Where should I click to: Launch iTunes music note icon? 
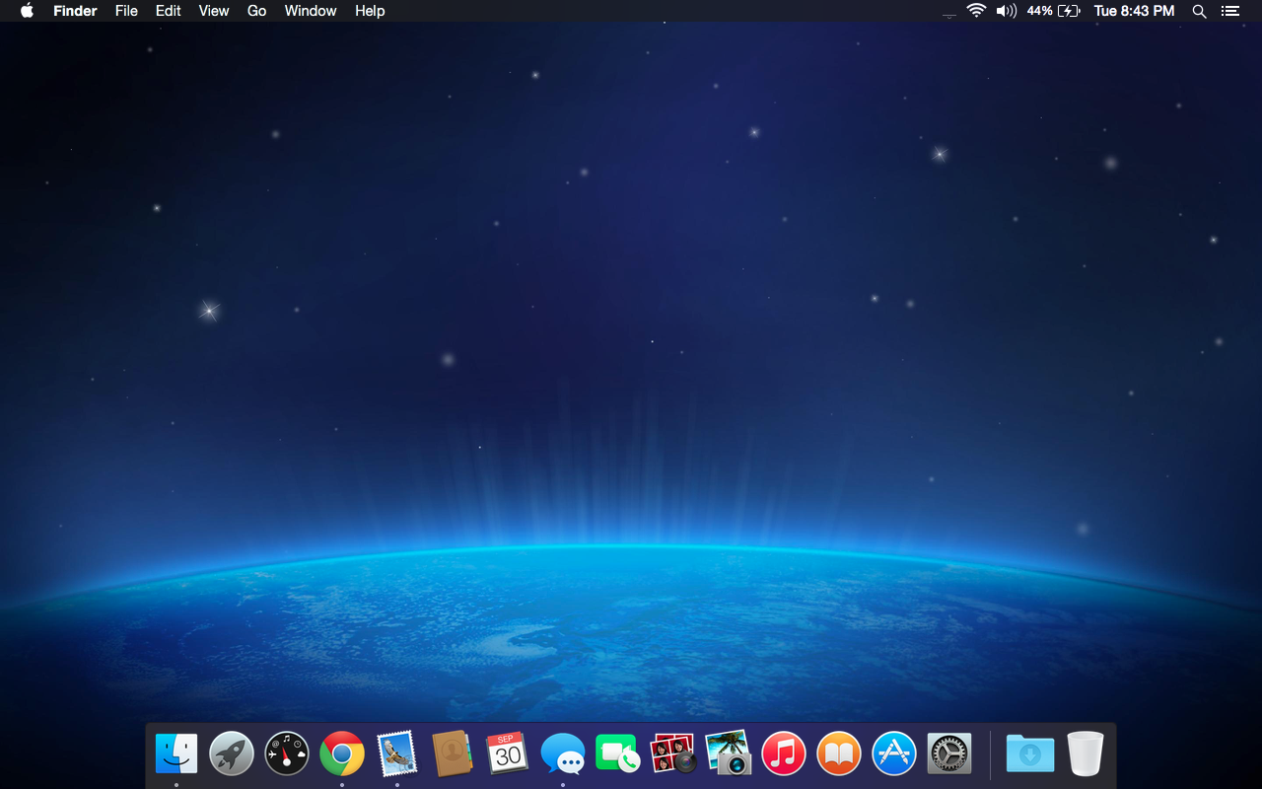pyautogui.click(x=784, y=754)
